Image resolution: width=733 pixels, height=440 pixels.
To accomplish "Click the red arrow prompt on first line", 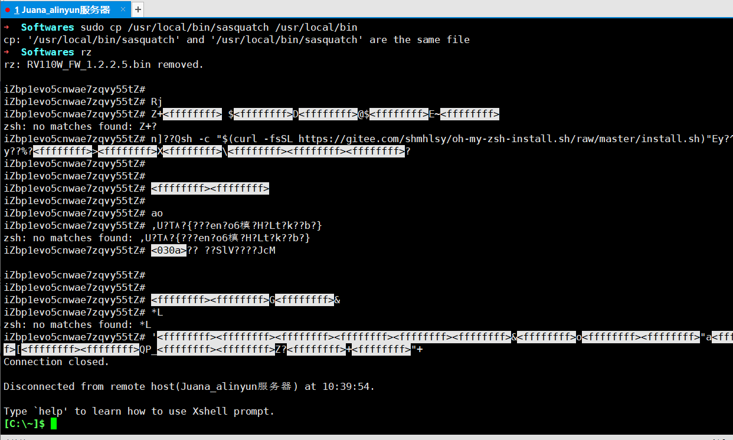I will pyautogui.click(x=6, y=27).
